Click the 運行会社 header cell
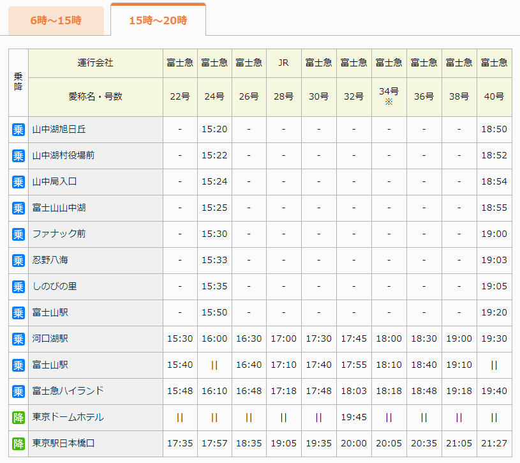This screenshot has width=520, height=463. click(x=96, y=63)
